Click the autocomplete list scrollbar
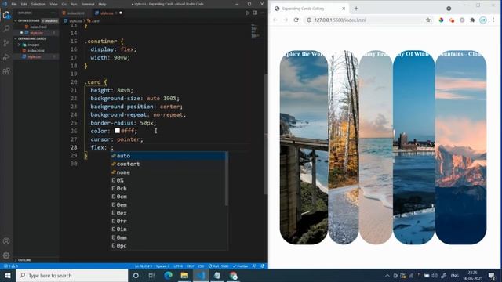The width and height of the screenshot is (502, 282). (x=227, y=179)
